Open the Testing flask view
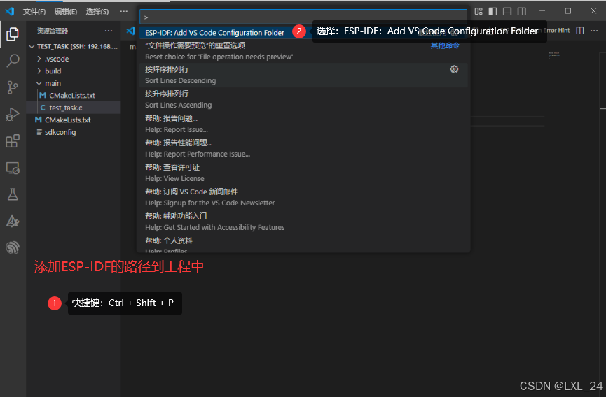The image size is (606, 397). point(13,194)
